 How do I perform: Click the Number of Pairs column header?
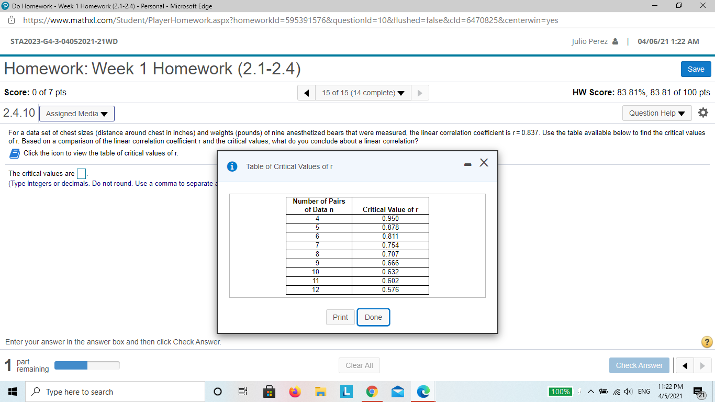(319, 205)
